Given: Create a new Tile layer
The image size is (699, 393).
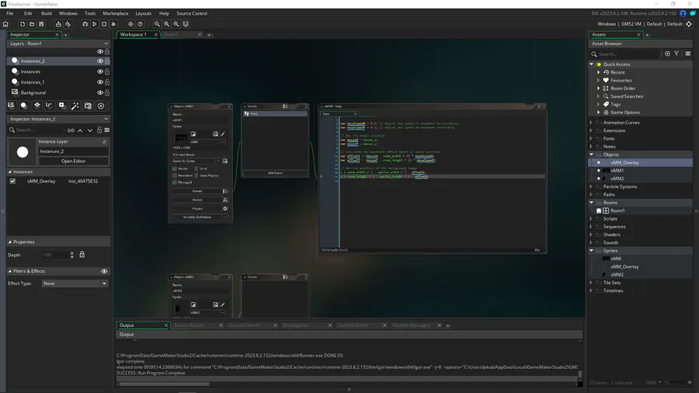Looking at the screenshot, I should point(37,106).
